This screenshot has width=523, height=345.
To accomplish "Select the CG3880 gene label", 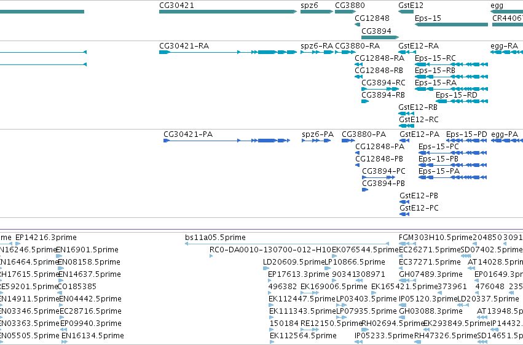I will point(350,6).
